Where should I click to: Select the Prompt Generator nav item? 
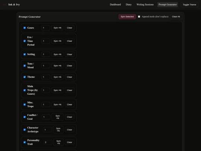(167, 4)
